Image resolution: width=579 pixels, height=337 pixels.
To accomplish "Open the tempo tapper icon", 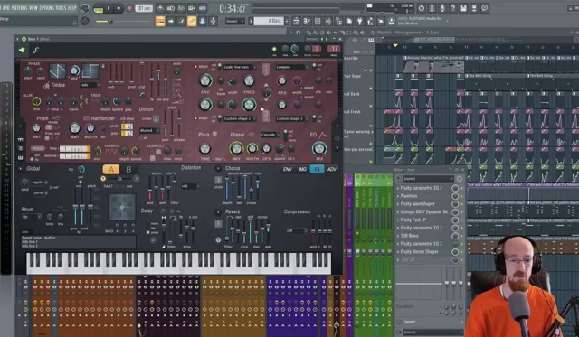I will 370,22.
